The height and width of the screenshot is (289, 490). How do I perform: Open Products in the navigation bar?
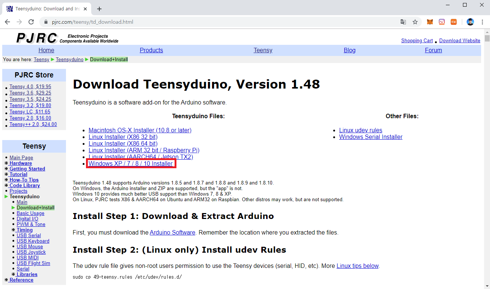pyautogui.click(x=151, y=50)
